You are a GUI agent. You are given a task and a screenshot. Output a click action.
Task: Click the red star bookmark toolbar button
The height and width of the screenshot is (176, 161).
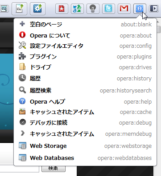point(62,9)
